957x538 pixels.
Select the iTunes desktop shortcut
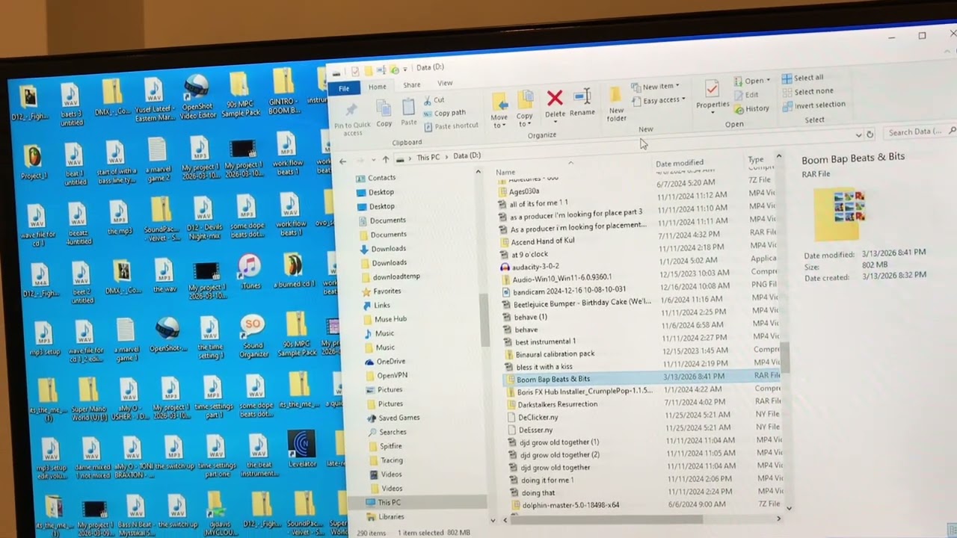(250, 272)
